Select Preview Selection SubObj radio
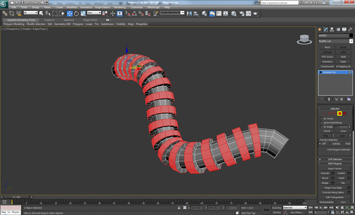The height and width of the screenshot is (215, 355). click(330, 144)
